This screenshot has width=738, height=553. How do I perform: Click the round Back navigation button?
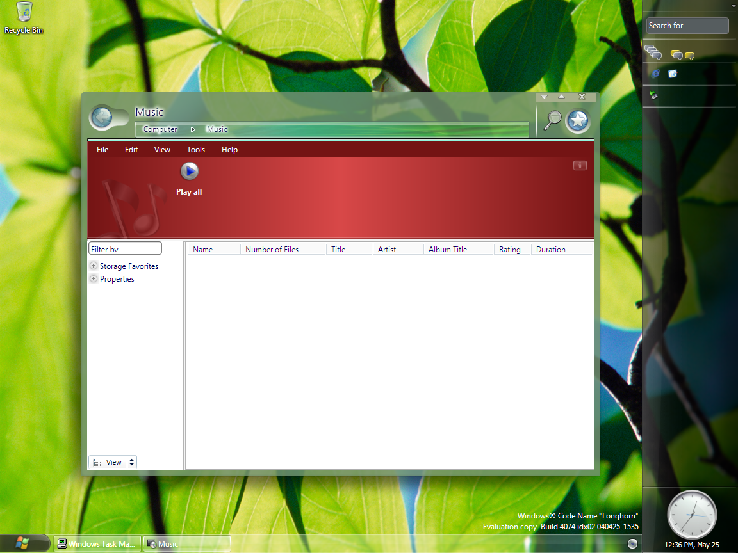pyautogui.click(x=102, y=117)
